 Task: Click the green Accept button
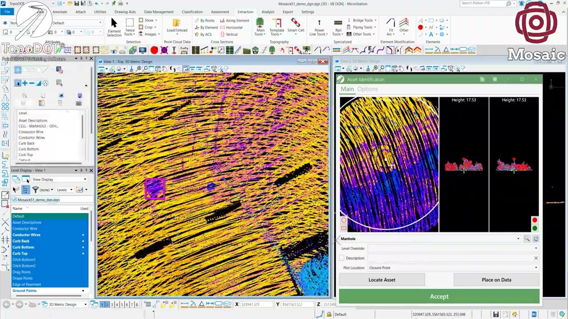[x=439, y=296]
